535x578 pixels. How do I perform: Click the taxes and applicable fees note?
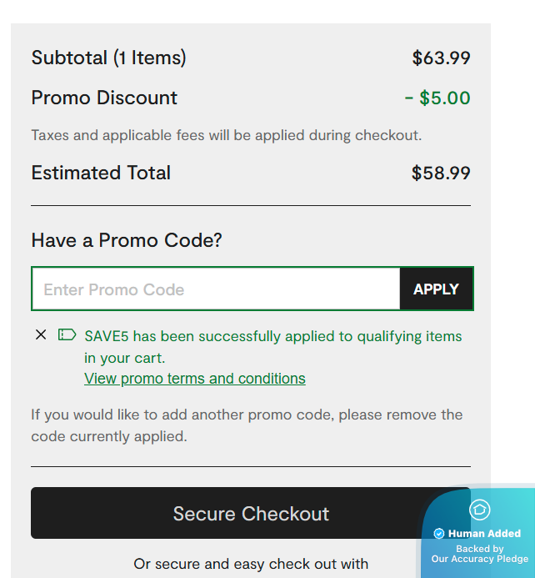(x=226, y=135)
